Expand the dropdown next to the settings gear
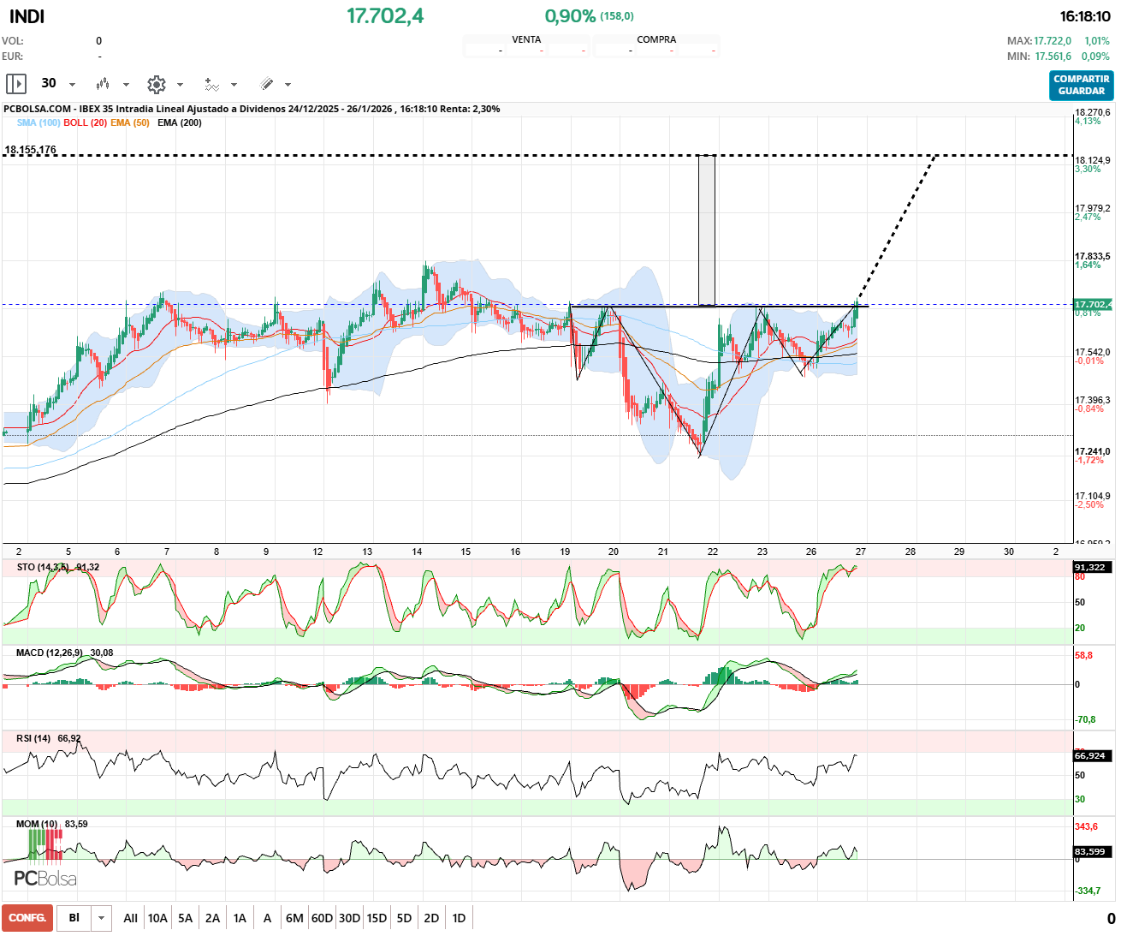The image size is (1127, 936). 180,84
